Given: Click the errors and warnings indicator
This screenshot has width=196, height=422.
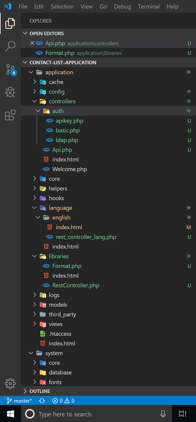Looking at the screenshot, I should point(61,400).
